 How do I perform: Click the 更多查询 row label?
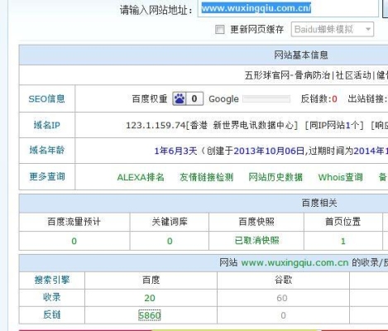[47, 176]
